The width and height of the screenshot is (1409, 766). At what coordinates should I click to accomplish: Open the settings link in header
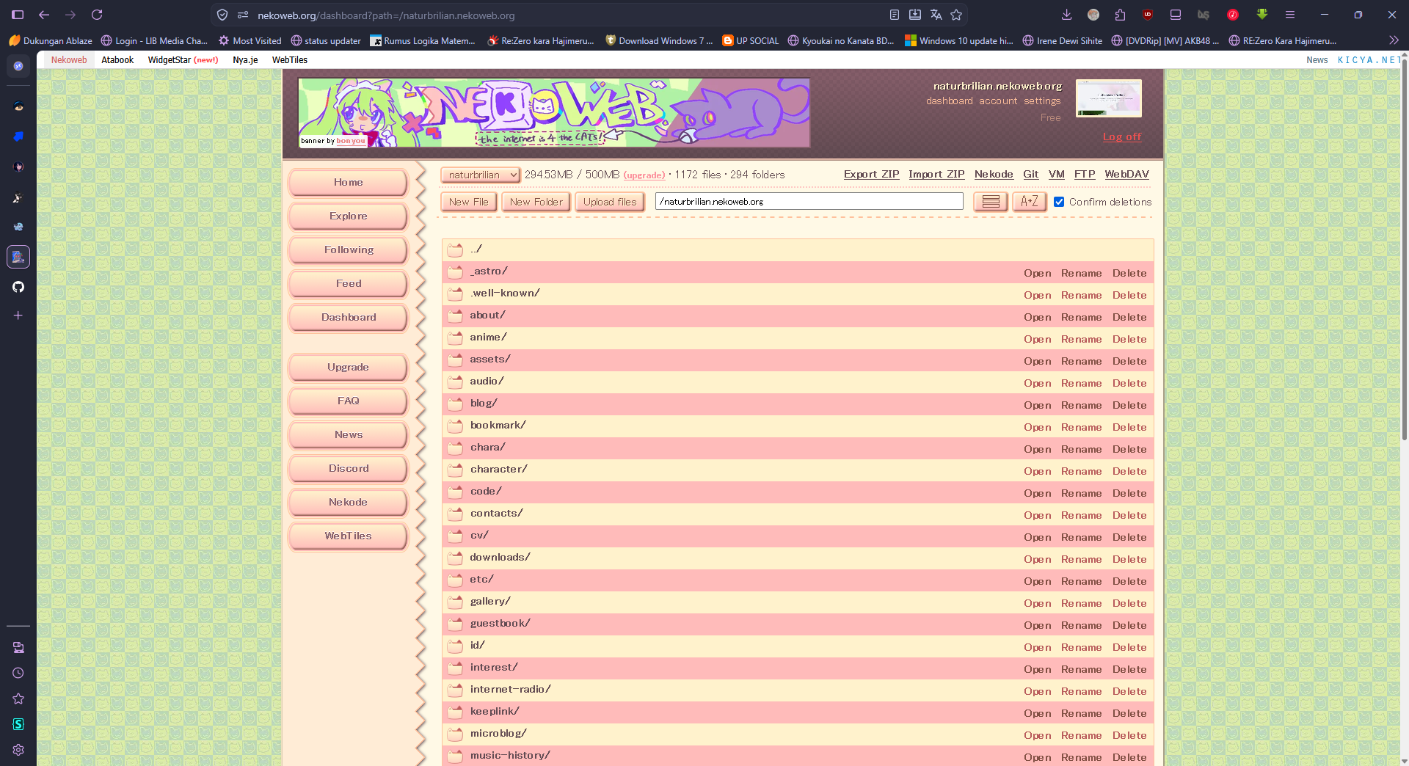1042,101
